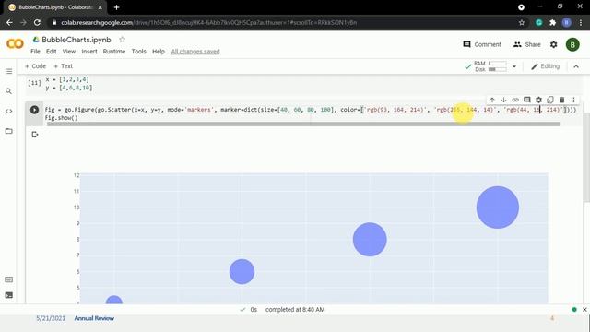Open the code snippets sidebar icon
590x332 pixels.
(x=8, y=111)
